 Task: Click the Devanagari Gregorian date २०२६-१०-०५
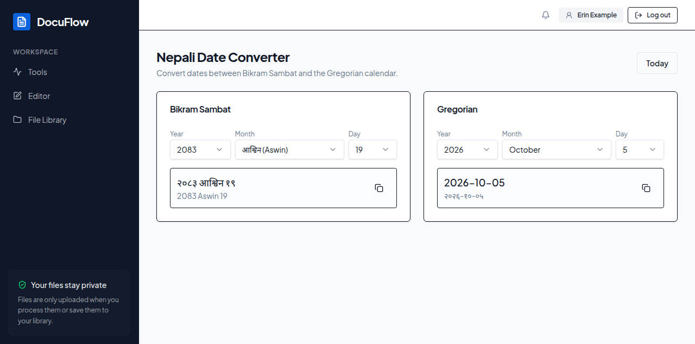464,196
